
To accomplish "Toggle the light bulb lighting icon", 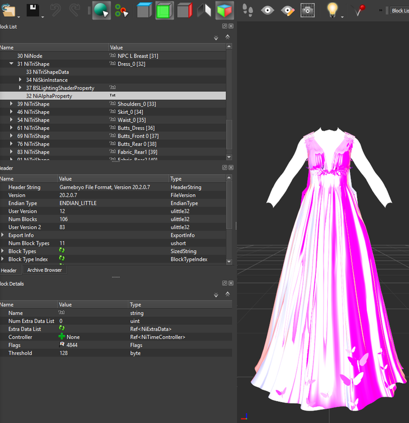I will pyautogui.click(x=332, y=10).
